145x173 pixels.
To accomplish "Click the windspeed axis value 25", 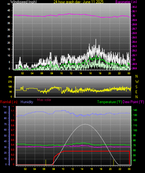I will [9, 36].
